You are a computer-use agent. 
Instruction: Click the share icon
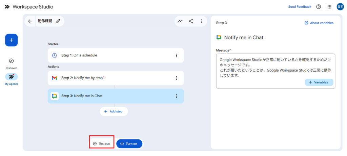click(191, 21)
